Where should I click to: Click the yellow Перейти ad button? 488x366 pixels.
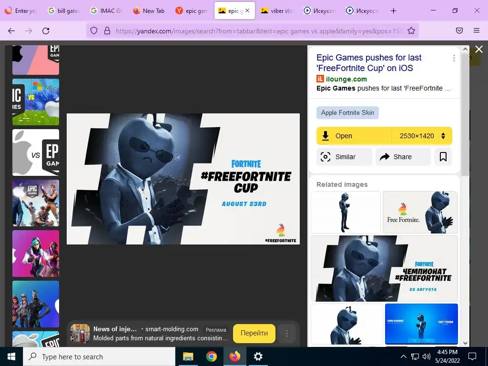click(x=254, y=333)
